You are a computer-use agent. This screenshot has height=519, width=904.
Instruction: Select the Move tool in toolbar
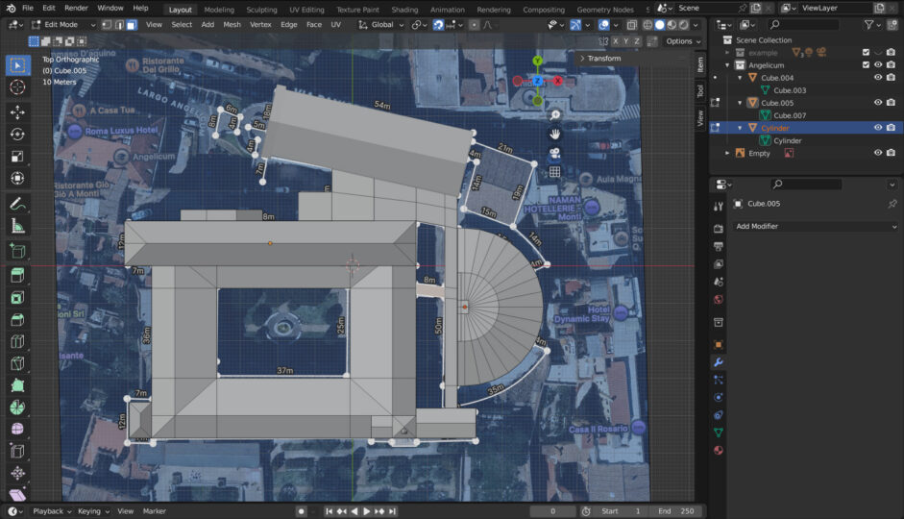pyautogui.click(x=17, y=111)
